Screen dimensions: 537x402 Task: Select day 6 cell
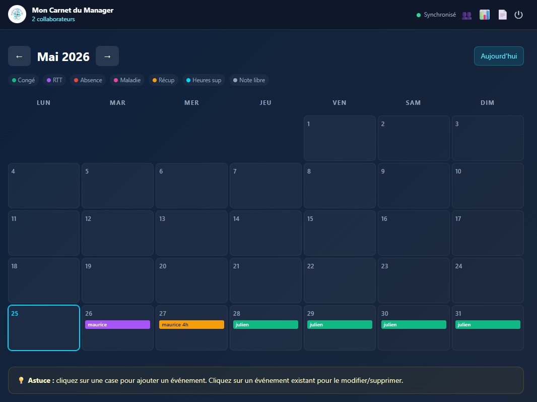pyautogui.click(x=191, y=186)
